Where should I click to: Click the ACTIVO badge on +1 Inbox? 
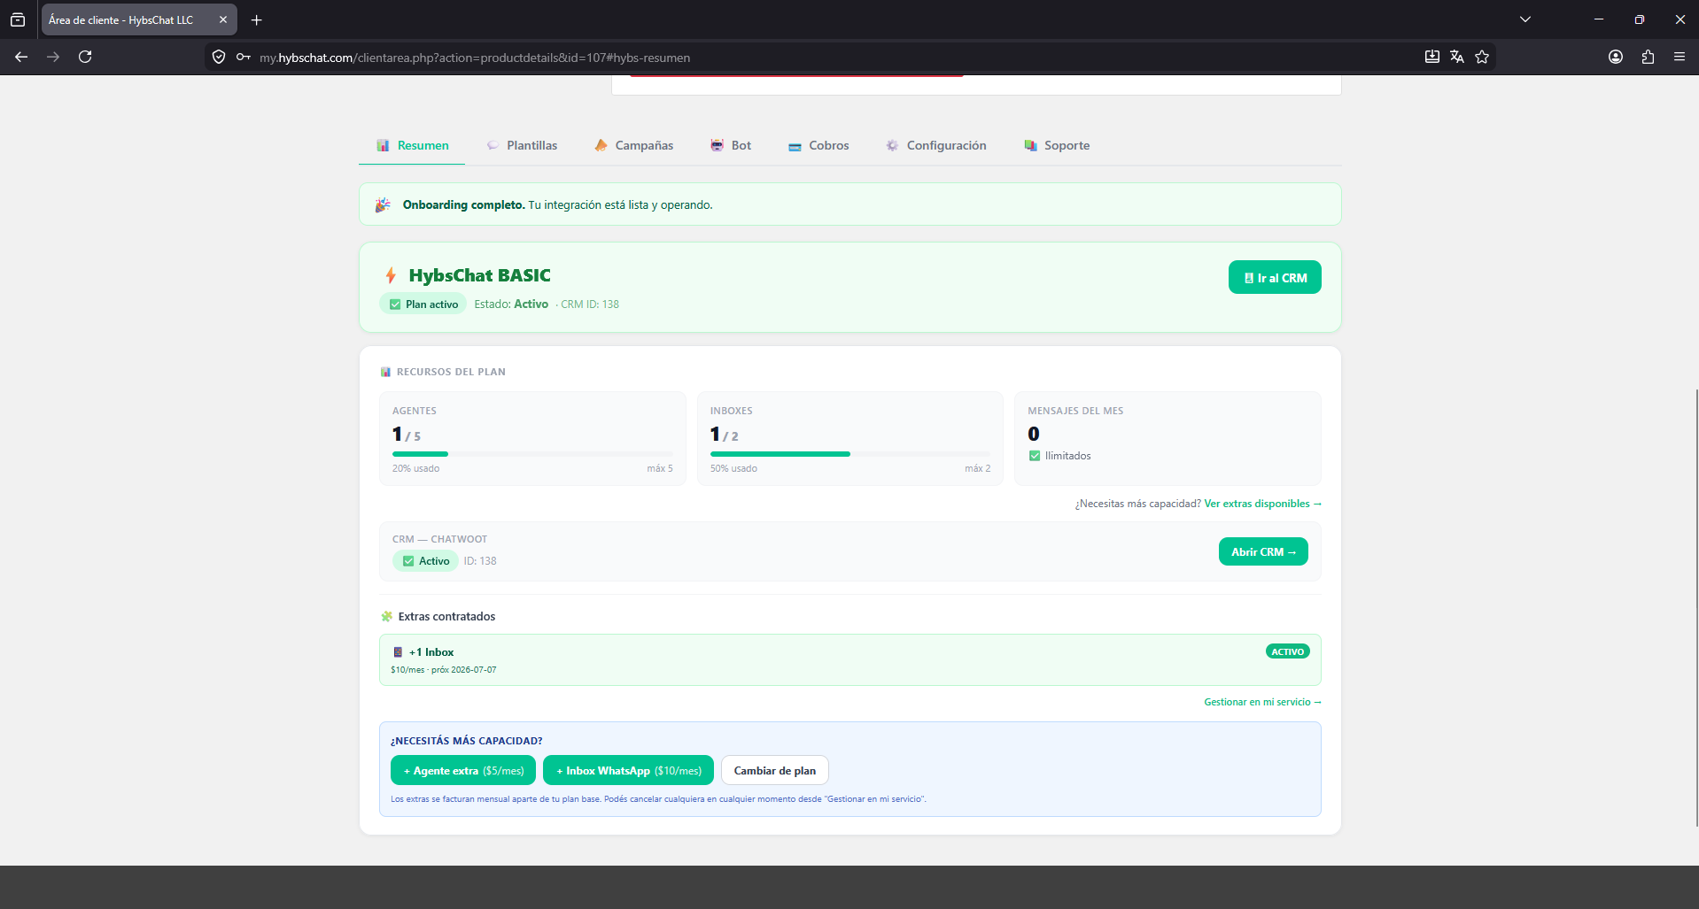[x=1288, y=651]
